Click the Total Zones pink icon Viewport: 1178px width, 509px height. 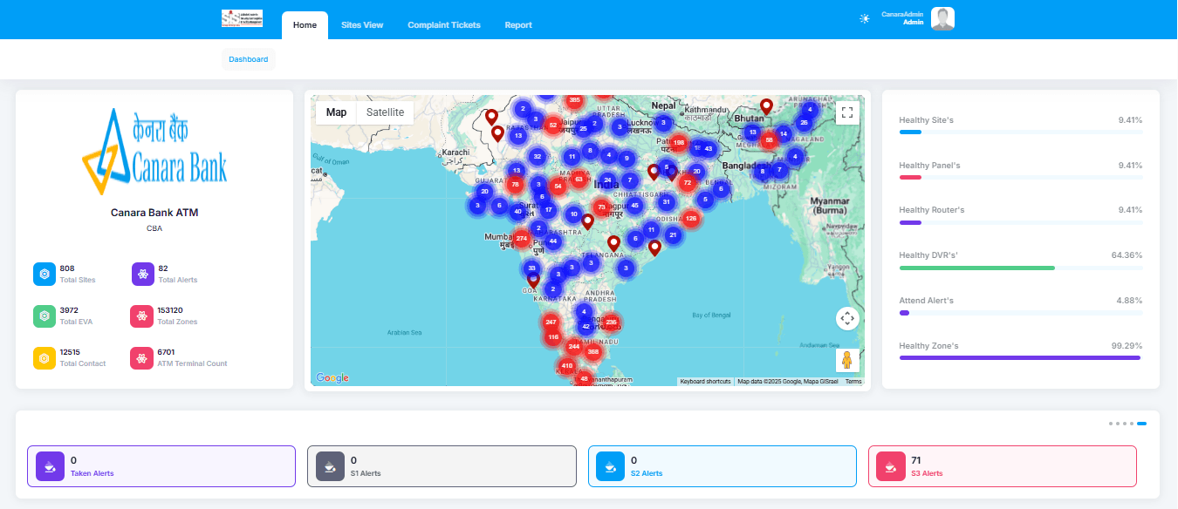coord(143,316)
